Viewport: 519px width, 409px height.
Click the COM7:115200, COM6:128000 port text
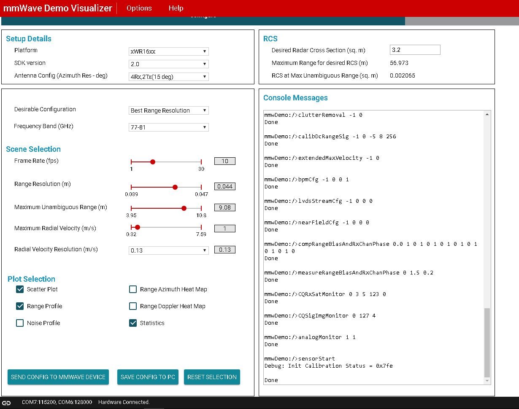coord(57,402)
